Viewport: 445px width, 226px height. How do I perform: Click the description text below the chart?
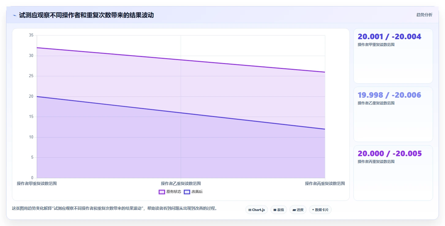pos(115,209)
